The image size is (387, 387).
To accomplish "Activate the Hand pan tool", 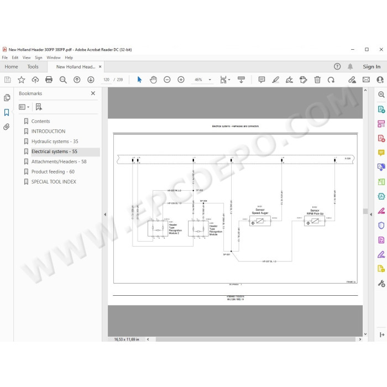I will click(x=153, y=80).
